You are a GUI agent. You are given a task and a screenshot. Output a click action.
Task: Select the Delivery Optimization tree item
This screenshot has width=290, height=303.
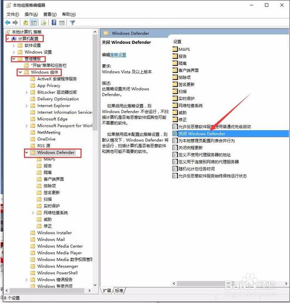click(58, 99)
